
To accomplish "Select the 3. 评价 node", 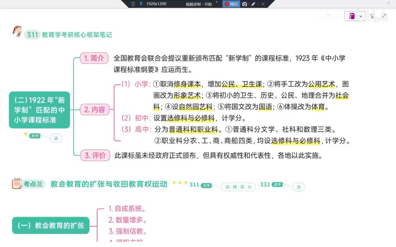I will (95, 155).
